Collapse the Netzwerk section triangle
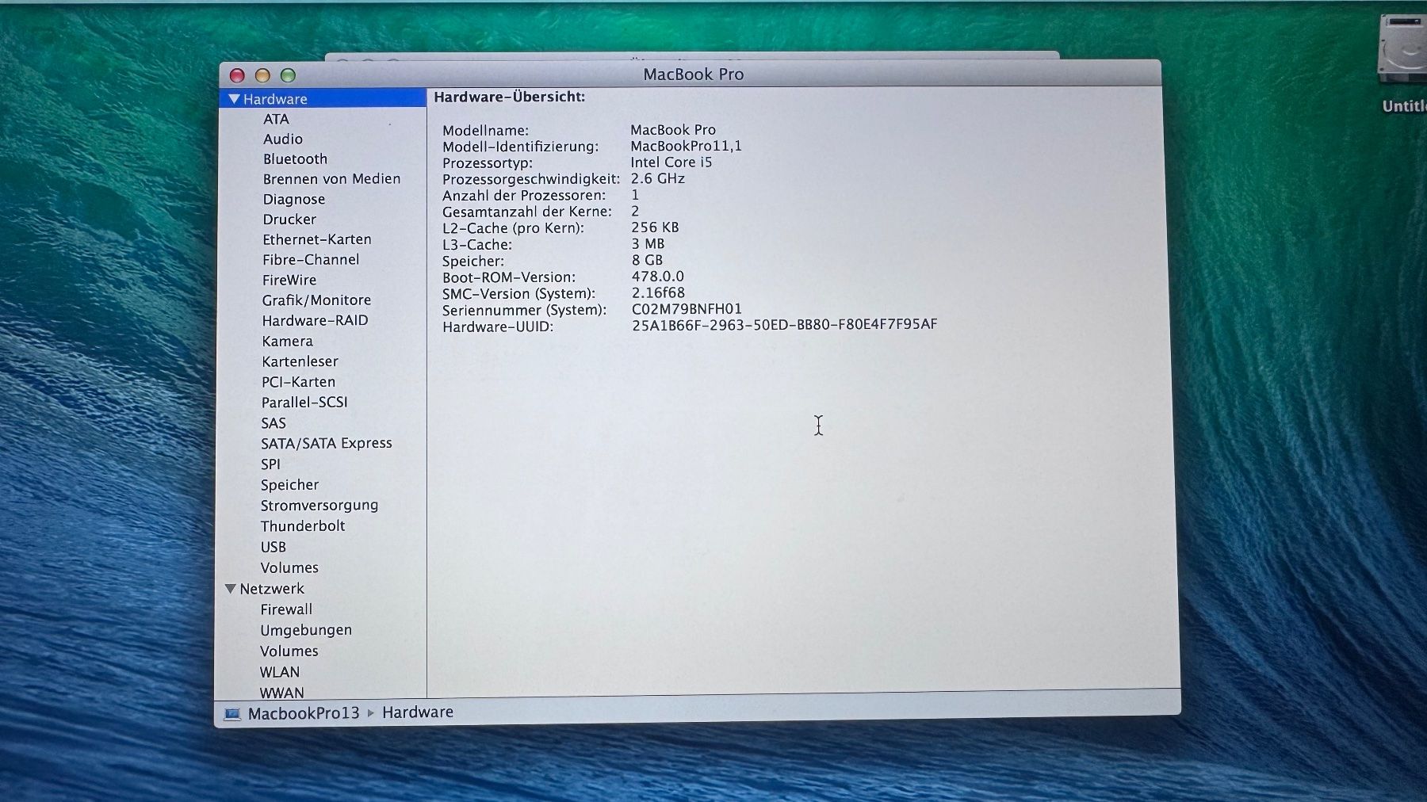 tap(231, 589)
